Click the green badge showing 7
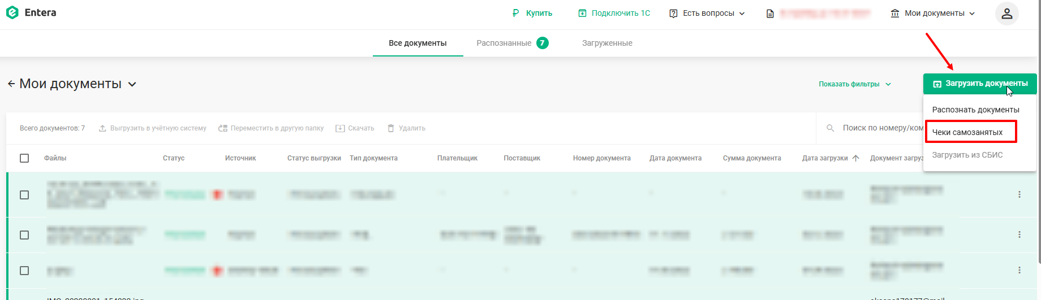Viewport: 1041px width, 300px height. 543,43
